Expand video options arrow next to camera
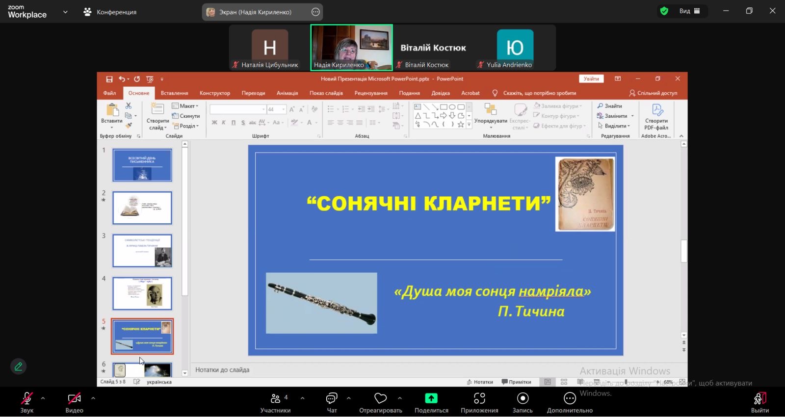Viewport: 785px width, 417px height. (x=93, y=398)
